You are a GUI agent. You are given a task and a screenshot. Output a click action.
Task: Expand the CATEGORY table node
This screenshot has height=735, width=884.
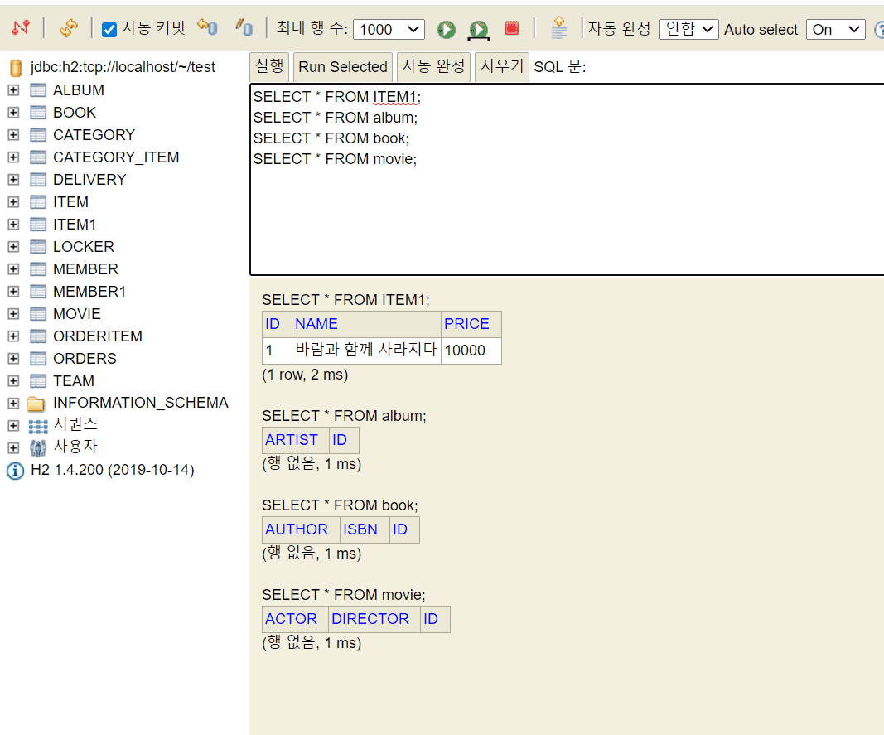tap(13, 135)
